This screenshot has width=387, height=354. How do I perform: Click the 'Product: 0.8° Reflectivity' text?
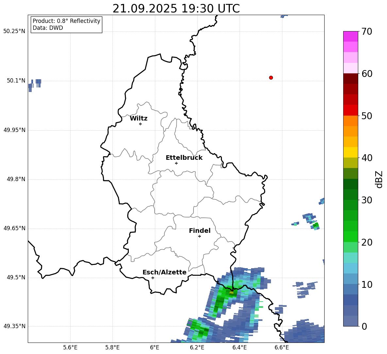pos(66,21)
